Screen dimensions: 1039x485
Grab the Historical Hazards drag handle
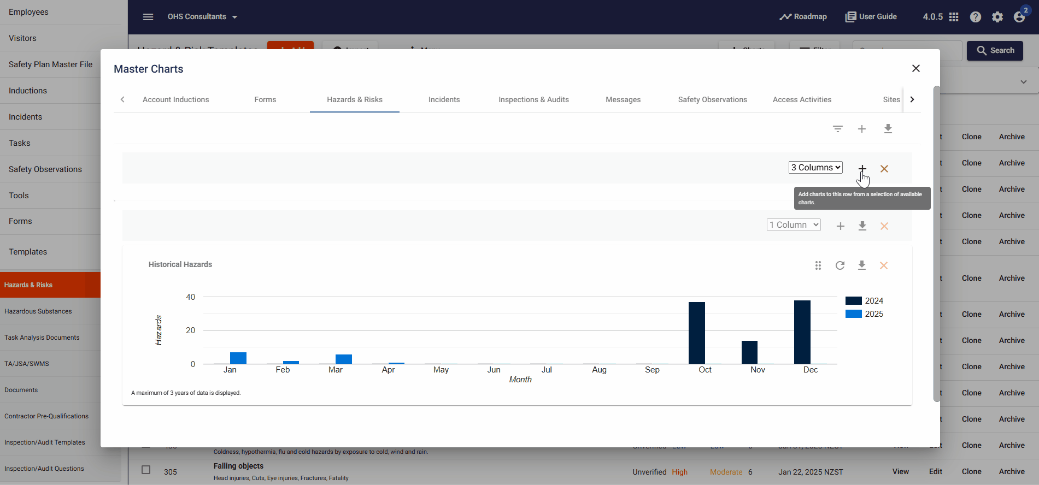point(818,265)
